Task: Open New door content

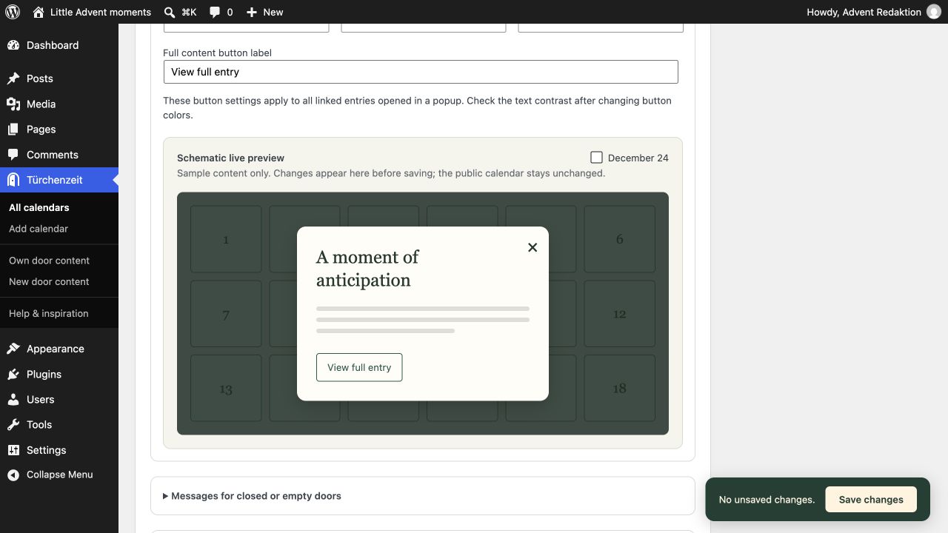Action: (49, 282)
